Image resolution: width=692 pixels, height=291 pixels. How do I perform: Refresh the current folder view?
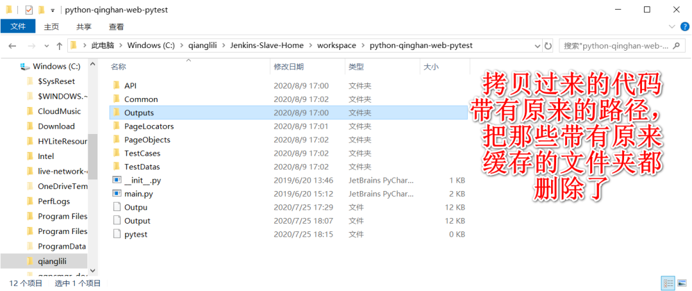(548, 45)
